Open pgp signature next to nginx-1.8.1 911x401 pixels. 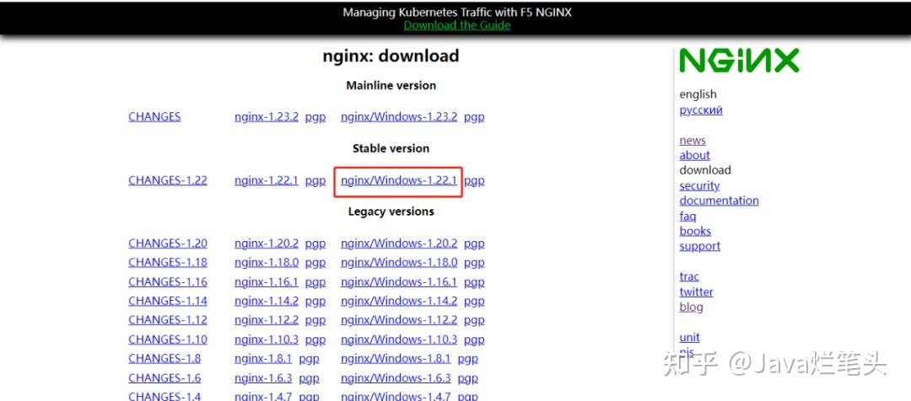click(x=309, y=359)
